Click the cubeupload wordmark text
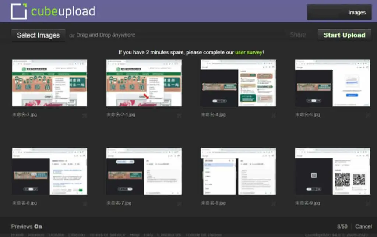 click(63, 11)
